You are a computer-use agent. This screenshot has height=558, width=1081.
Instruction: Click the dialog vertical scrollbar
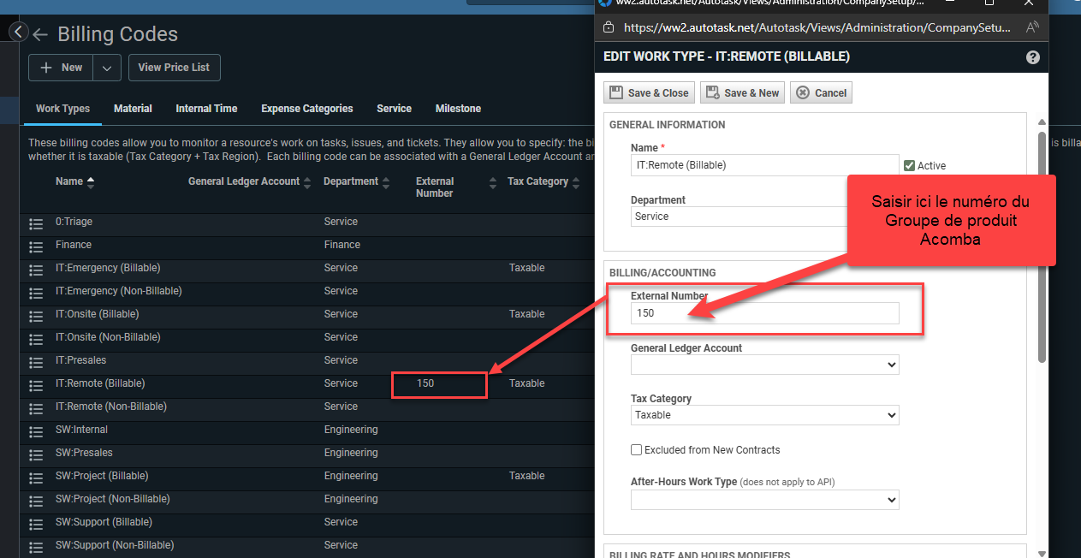coord(1042,246)
